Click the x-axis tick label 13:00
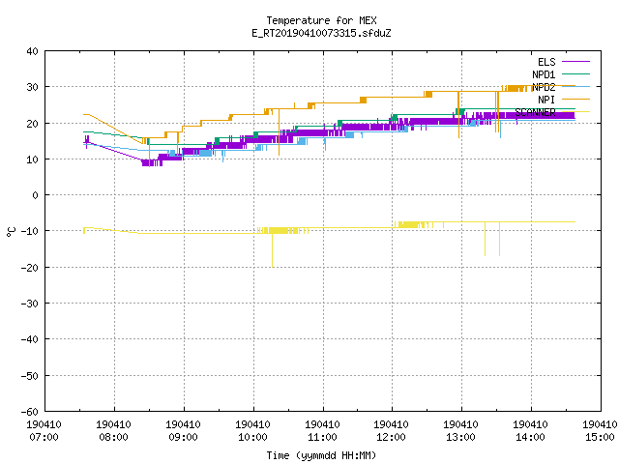Viewport: 619px width, 464px height. 460,437
